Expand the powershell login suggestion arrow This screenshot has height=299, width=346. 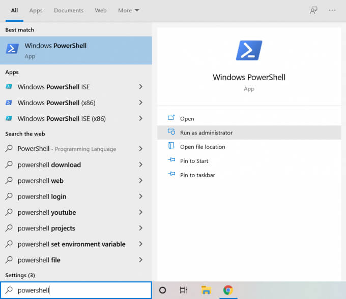tap(140, 196)
